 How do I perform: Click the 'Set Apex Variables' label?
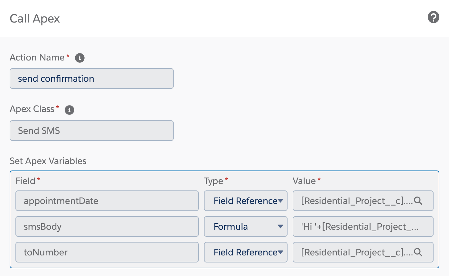coord(48,161)
